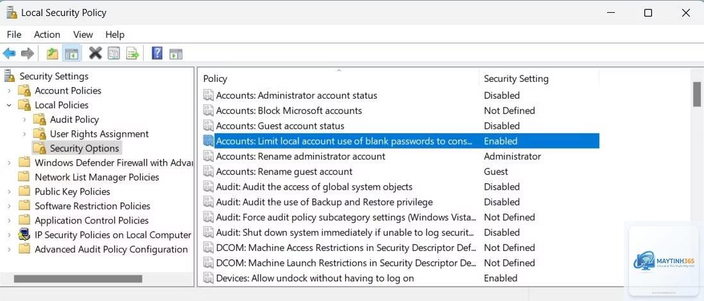The image size is (704, 301).
Task: Expand Windows Defender Firewall node chevron
Action: [x=9, y=163]
